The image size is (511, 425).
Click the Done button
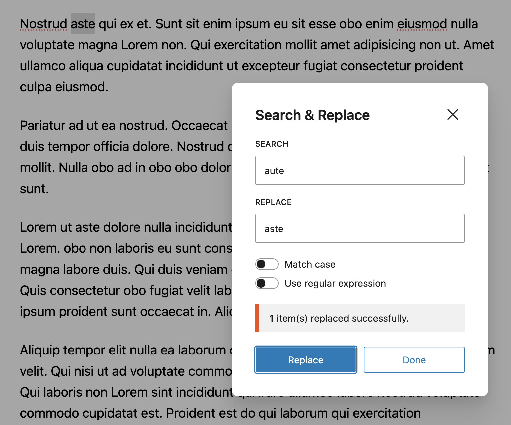click(x=414, y=360)
